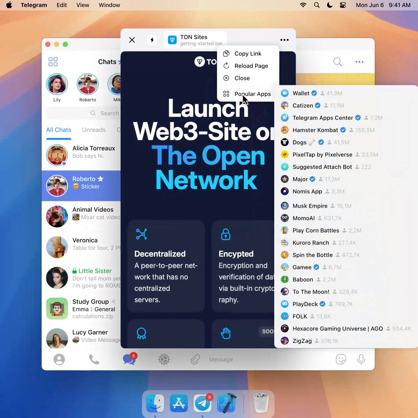Open Study Group chat
Image resolution: width=418 pixels, height=418 pixels.
(81, 308)
